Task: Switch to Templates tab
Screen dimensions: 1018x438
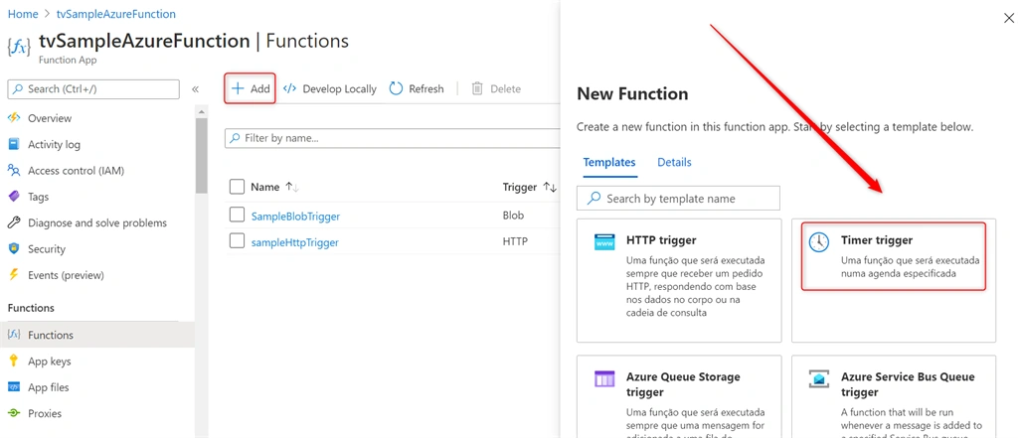Action: (x=609, y=162)
